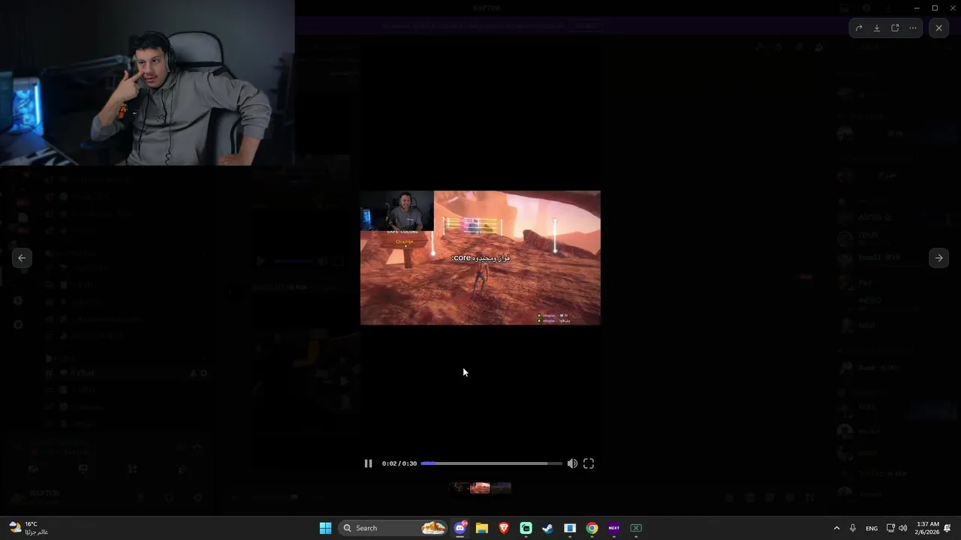
Task: Click the video preview in the center
Action: point(480,258)
